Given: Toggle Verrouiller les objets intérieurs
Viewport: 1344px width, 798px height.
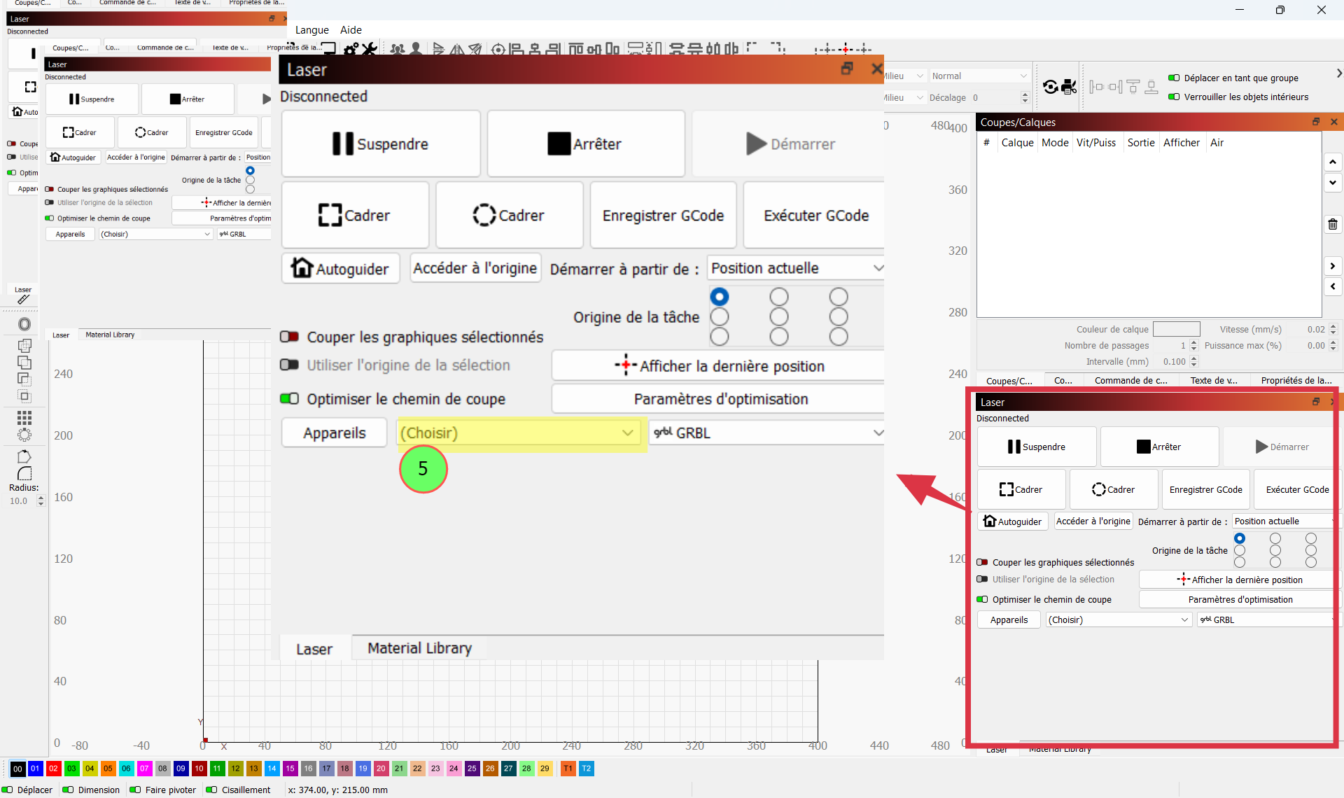Looking at the screenshot, I should point(1174,97).
